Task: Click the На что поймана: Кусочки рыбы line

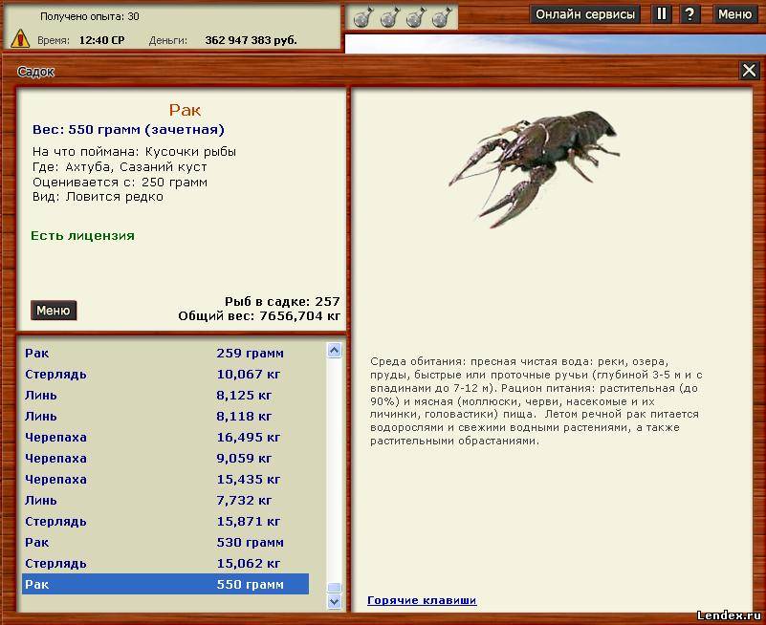Action: tap(134, 152)
